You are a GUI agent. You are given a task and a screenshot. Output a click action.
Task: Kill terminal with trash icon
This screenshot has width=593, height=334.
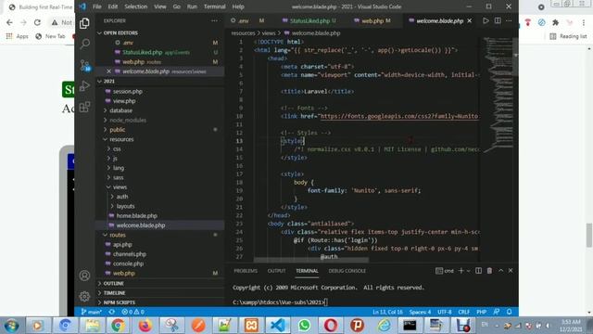(x=489, y=271)
